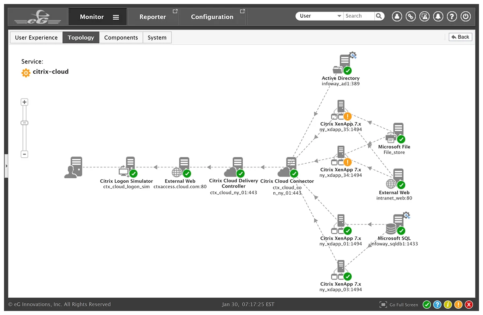Click the infoway_ad1:389 label

pos(341,84)
